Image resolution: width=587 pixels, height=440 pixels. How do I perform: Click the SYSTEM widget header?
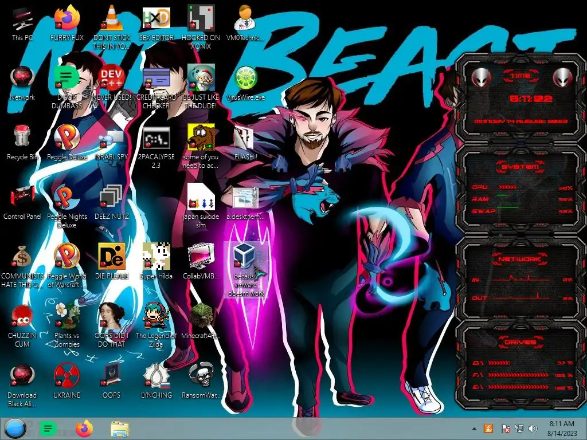tap(521, 167)
